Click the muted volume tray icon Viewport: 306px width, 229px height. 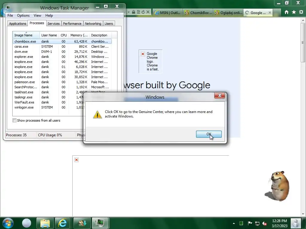(265, 223)
